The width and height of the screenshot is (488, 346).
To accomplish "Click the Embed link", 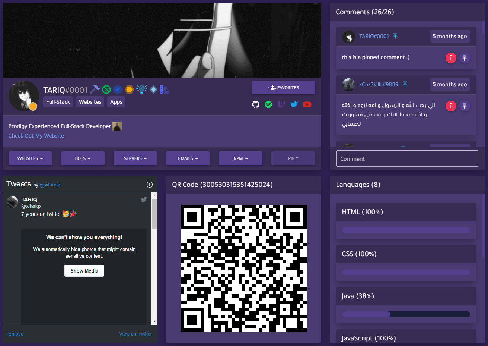I will pyautogui.click(x=16, y=334).
